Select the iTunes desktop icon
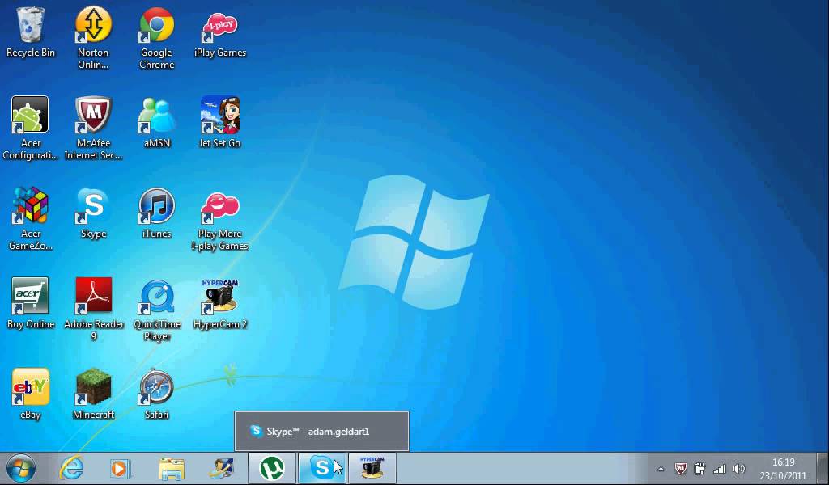The image size is (829, 485). coord(156,213)
